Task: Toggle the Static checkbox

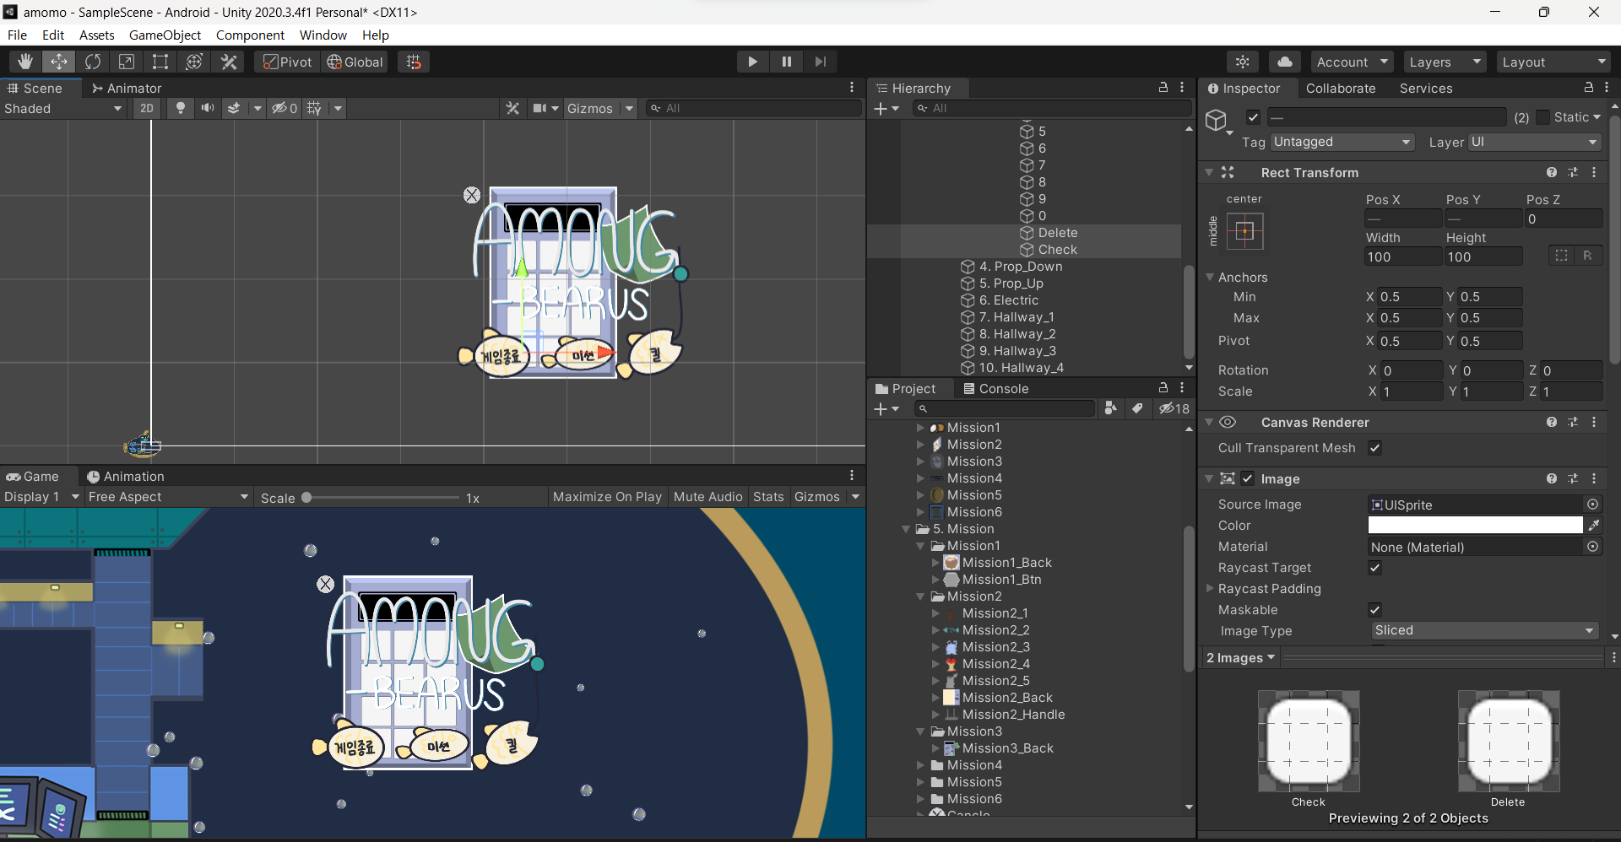Action: pyautogui.click(x=1543, y=117)
